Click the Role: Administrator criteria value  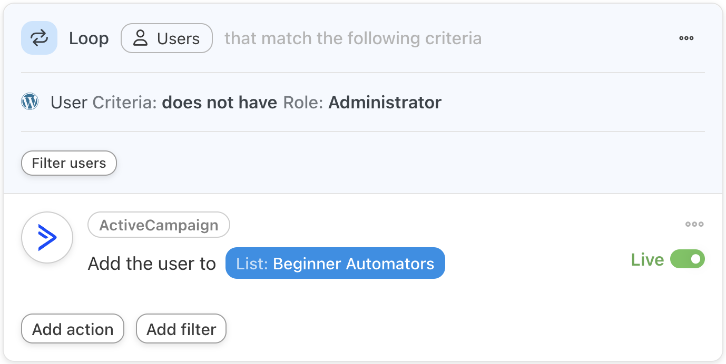coord(362,102)
